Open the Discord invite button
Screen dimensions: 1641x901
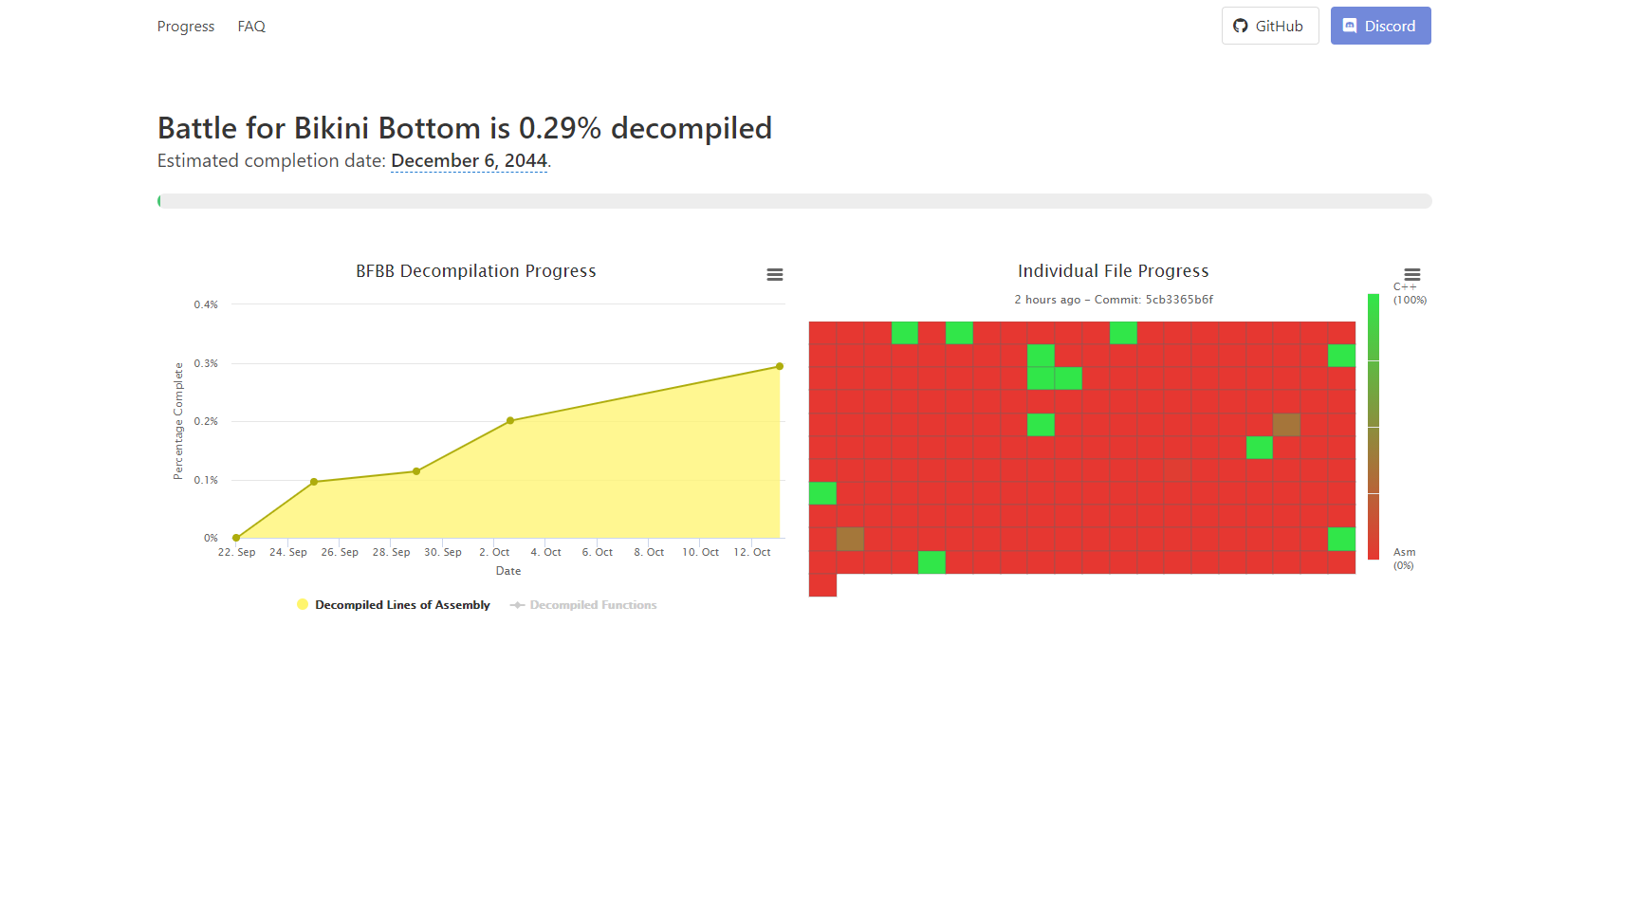point(1380,26)
